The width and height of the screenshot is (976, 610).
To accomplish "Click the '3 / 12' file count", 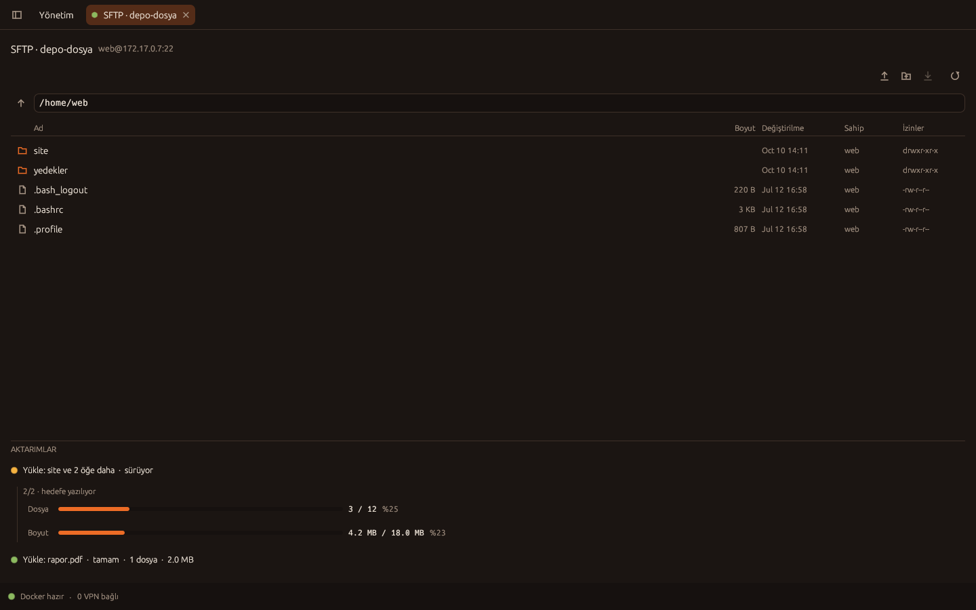I will pos(363,509).
